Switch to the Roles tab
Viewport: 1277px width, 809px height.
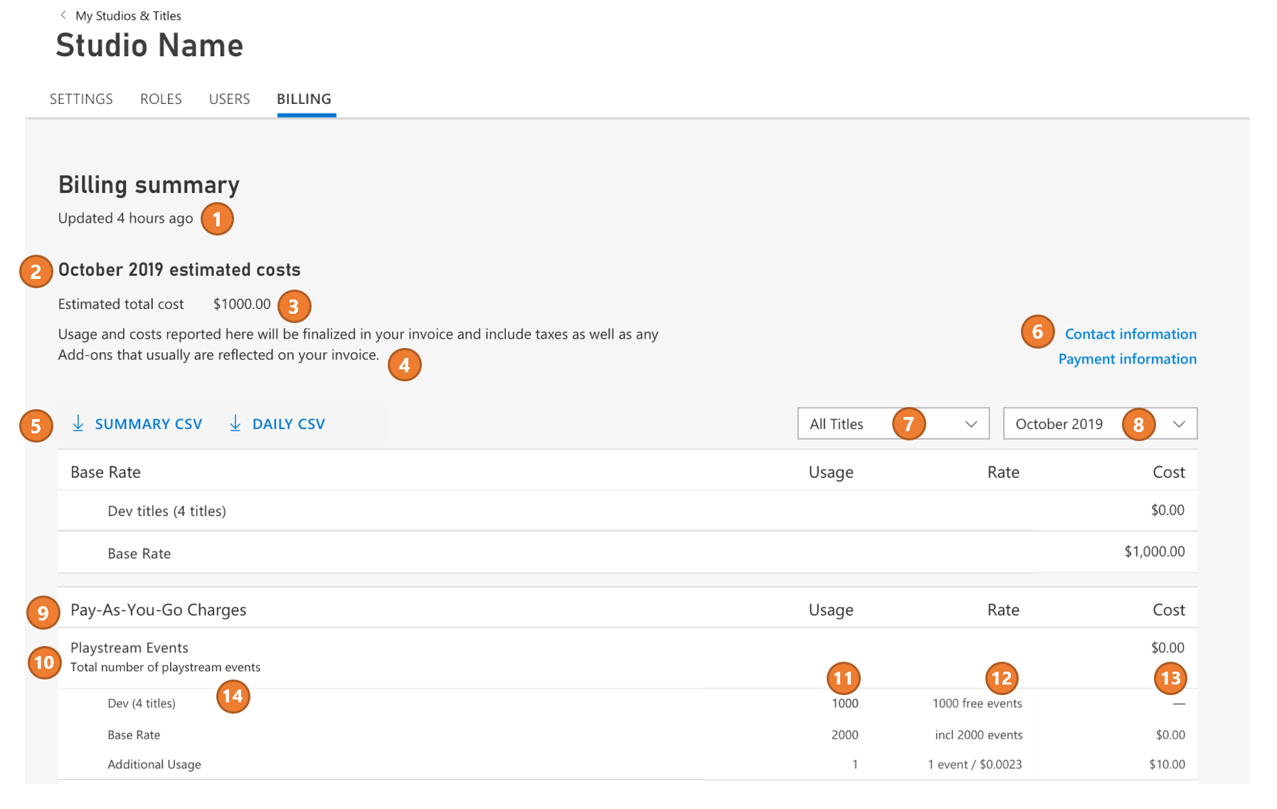pos(160,99)
